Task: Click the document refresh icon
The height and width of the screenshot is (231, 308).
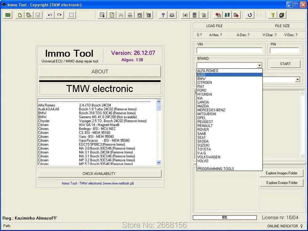Action: tap(112, 15)
